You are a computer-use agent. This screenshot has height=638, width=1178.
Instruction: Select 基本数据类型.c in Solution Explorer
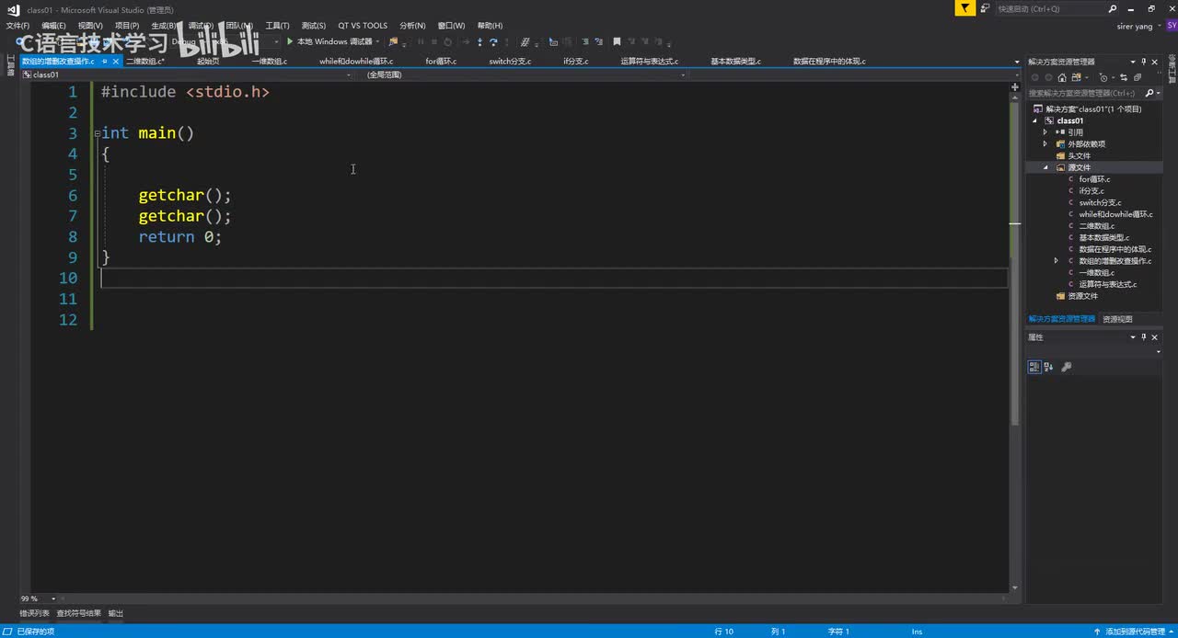tap(1104, 237)
